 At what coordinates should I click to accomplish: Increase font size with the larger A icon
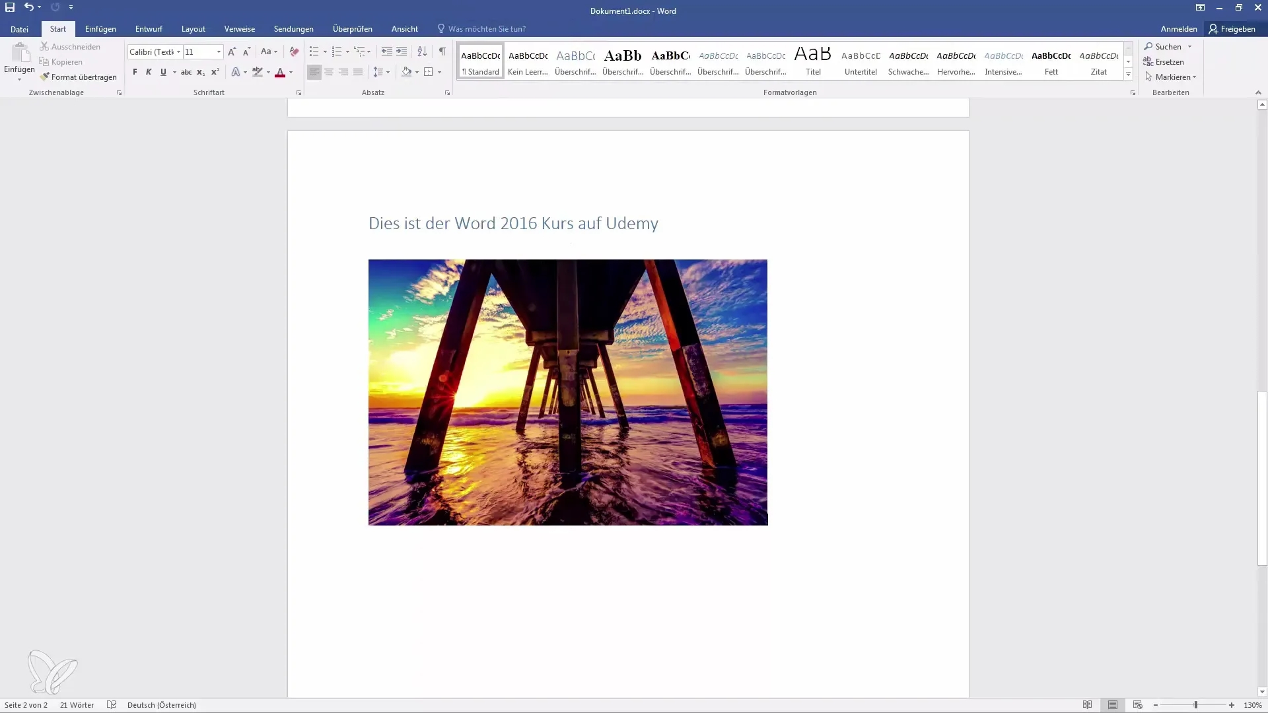pos(232,51)
